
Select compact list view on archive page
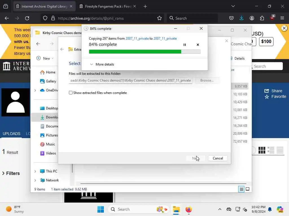(x=280, y=150)
